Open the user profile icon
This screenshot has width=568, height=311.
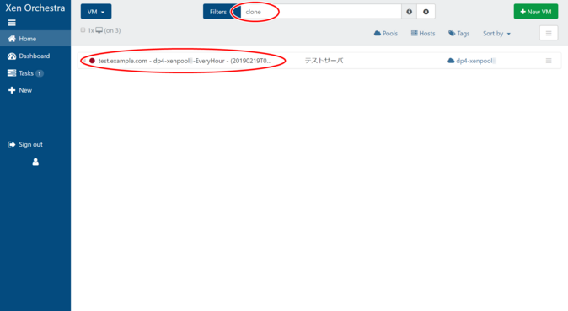tap(35, 162)
